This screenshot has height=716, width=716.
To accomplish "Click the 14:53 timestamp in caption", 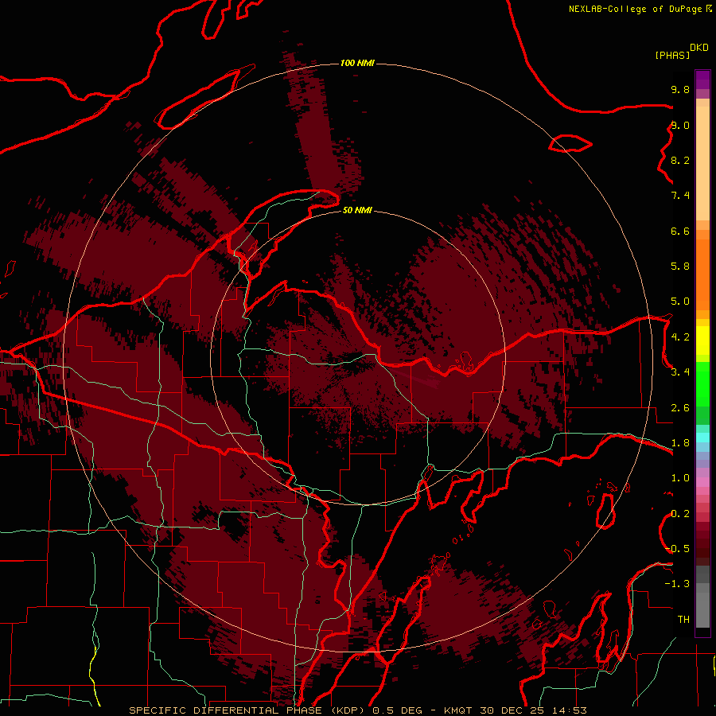I will (x=569, y=710).
